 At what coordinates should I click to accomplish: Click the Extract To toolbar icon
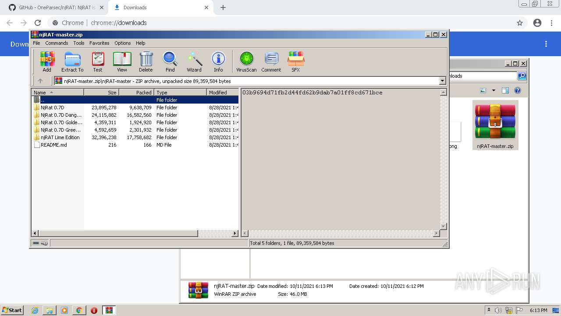(72, 61)
